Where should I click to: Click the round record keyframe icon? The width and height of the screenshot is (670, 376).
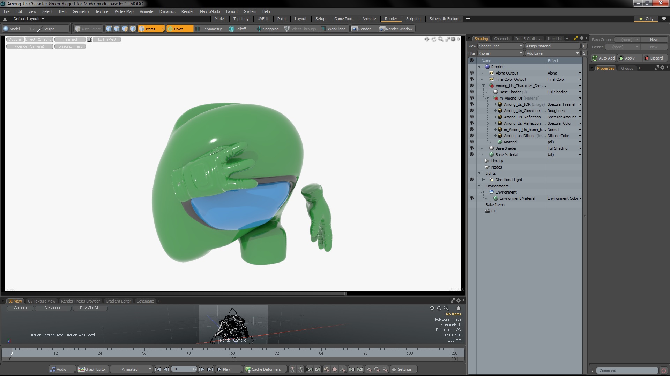coord(334,369)
